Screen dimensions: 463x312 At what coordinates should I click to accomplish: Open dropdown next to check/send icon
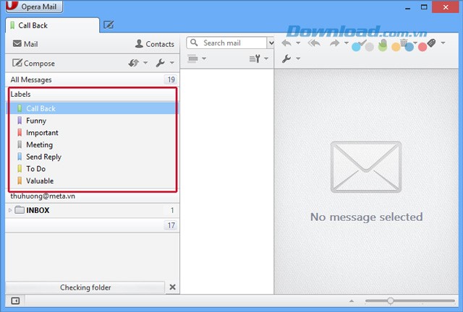coord(145,63)
